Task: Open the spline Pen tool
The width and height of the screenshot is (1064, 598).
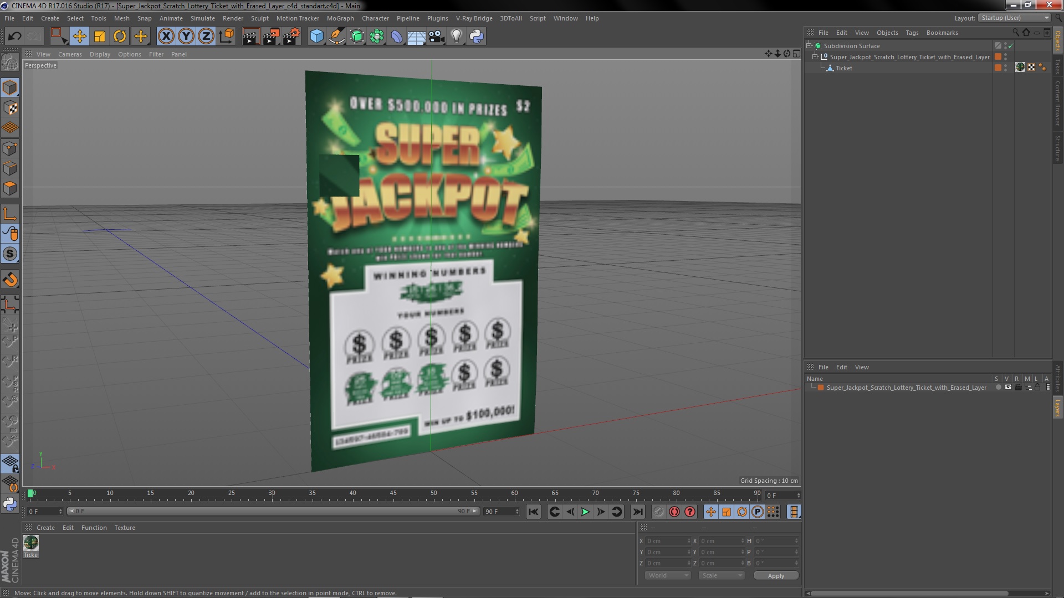Action: pos(336,37)
